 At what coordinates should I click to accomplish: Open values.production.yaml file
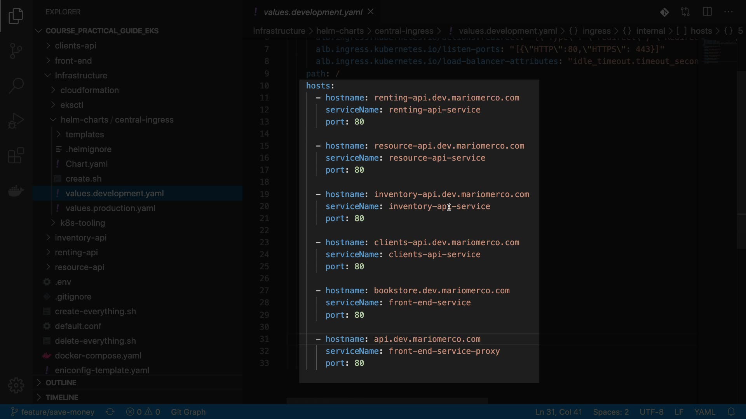(x=110, y=208)
